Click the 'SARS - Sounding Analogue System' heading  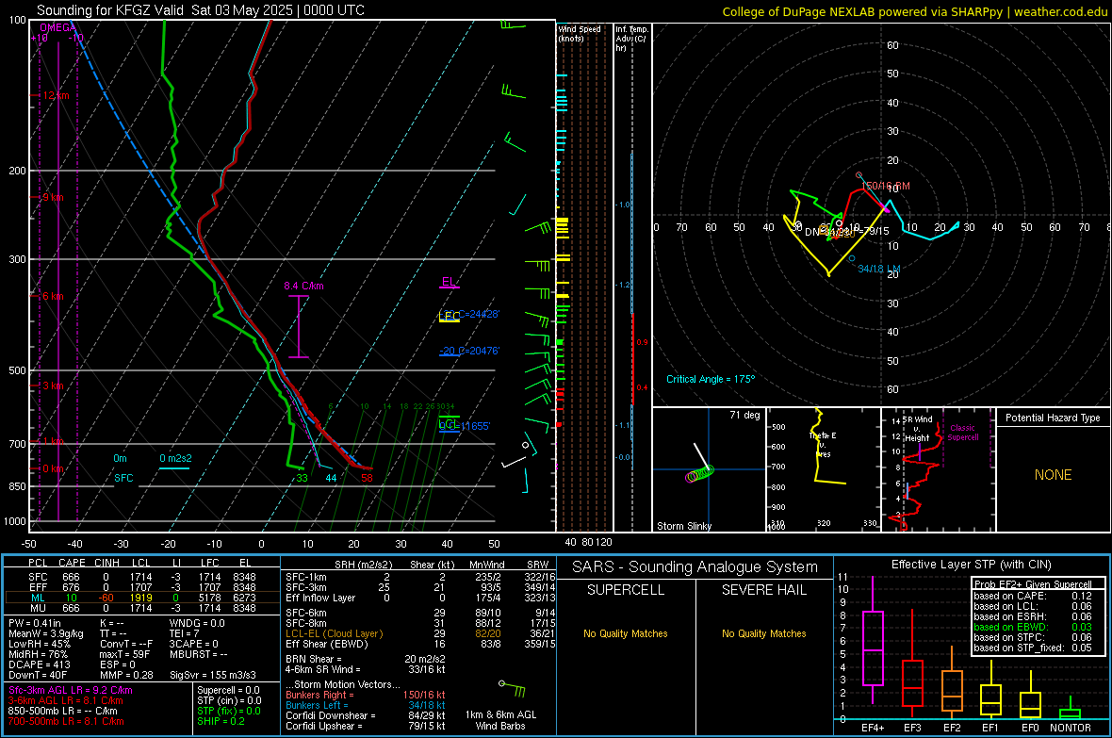(695, 567)
